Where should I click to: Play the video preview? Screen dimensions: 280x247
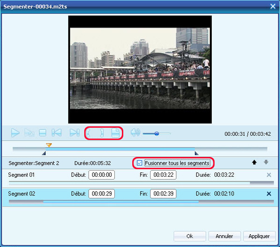pos(15,133)
